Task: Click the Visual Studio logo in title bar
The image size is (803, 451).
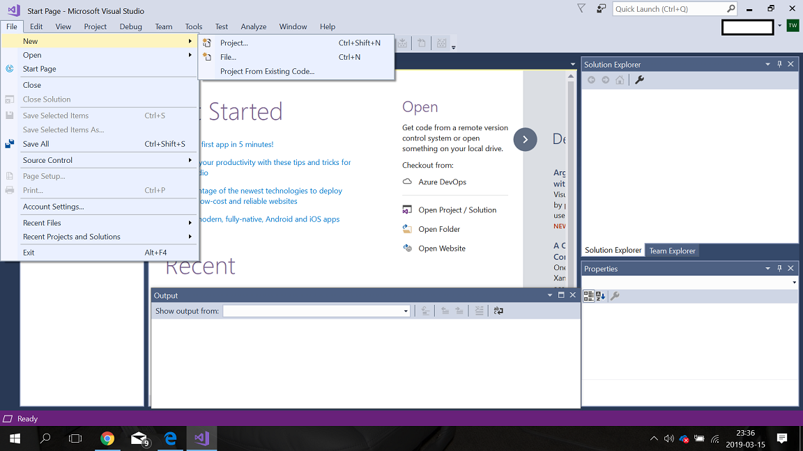Action: click(x=14, y=10)
